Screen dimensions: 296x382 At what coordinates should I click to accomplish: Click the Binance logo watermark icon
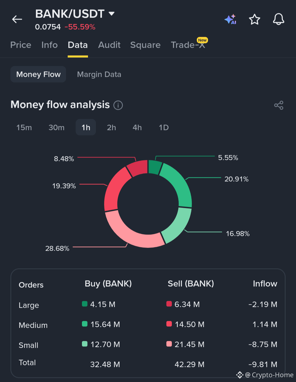tap(240, 375)
